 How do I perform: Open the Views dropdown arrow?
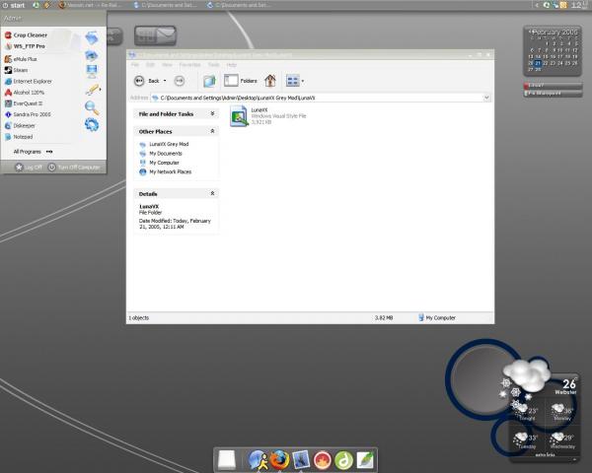point(303,81)
